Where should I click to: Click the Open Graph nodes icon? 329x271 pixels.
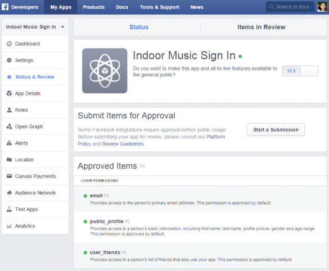[9, 127]
